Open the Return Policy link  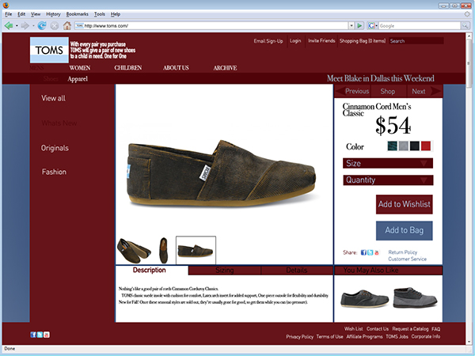point(403,252)
